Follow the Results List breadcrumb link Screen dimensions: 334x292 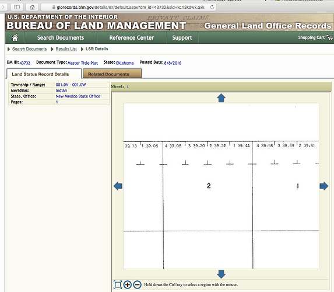(66, 49)
